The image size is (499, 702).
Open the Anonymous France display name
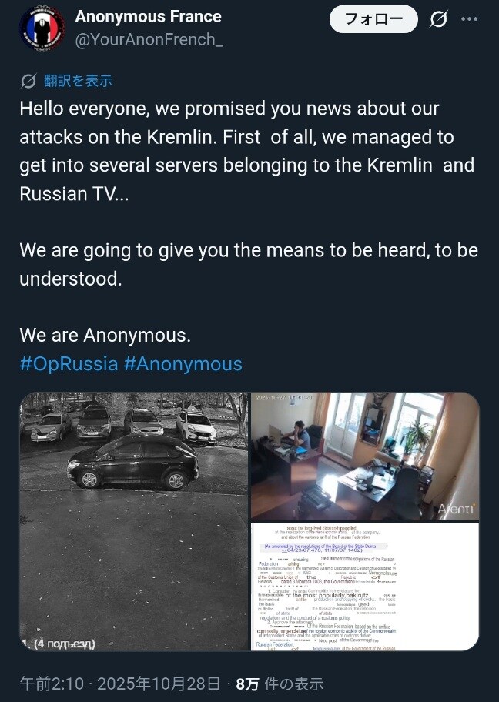coord(148,17)
